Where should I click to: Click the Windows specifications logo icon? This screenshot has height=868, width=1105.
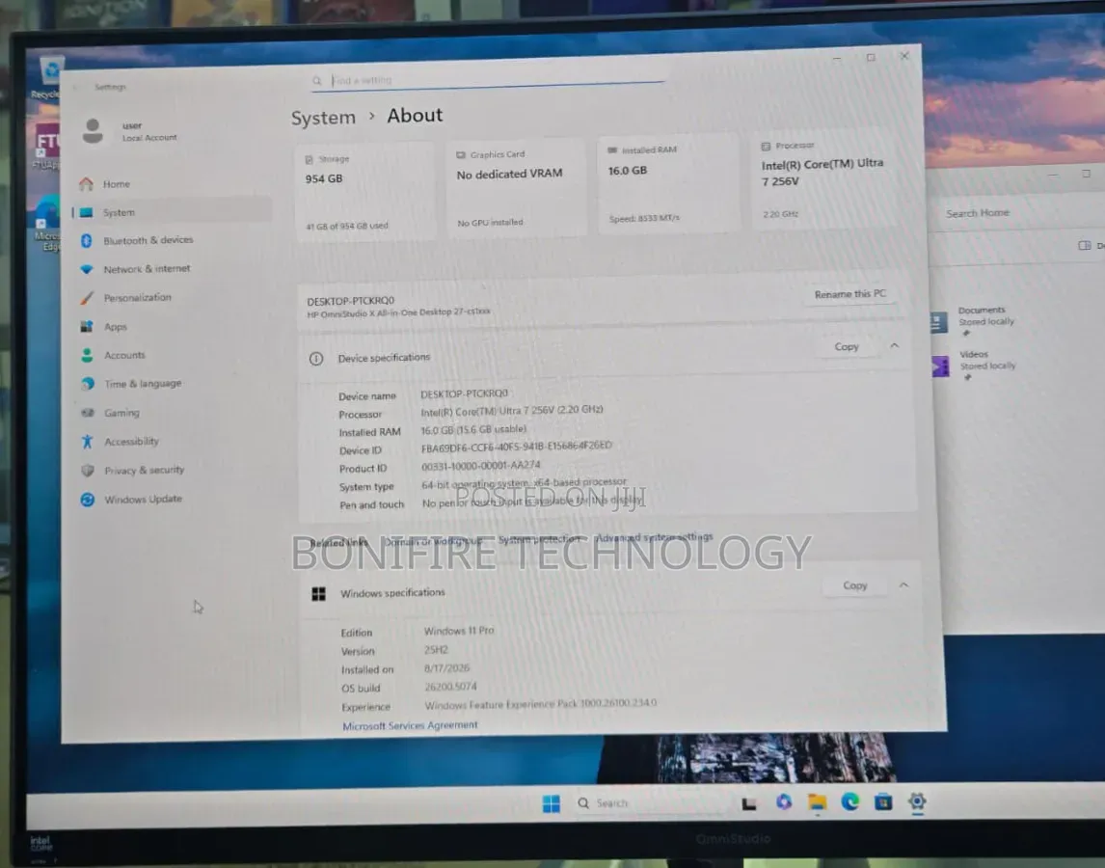(x=318, y=594)
